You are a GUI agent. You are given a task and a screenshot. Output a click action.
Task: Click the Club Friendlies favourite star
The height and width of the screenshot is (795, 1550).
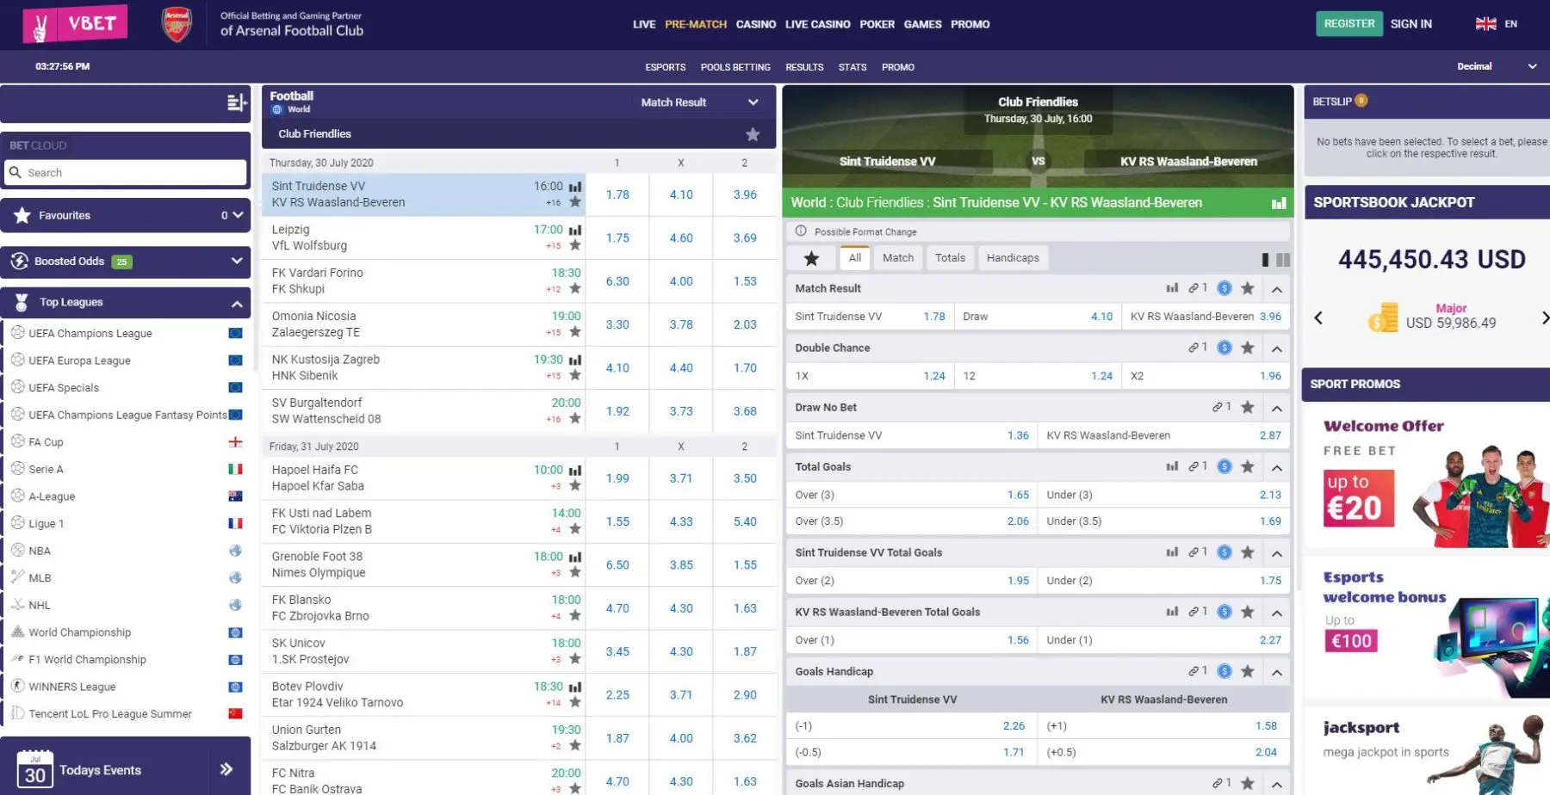[x=753, y=134]
